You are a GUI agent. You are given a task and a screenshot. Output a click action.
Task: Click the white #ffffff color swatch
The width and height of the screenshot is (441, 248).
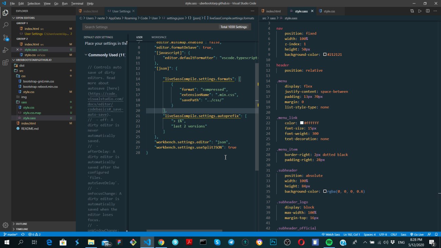(x=302, y=123)
